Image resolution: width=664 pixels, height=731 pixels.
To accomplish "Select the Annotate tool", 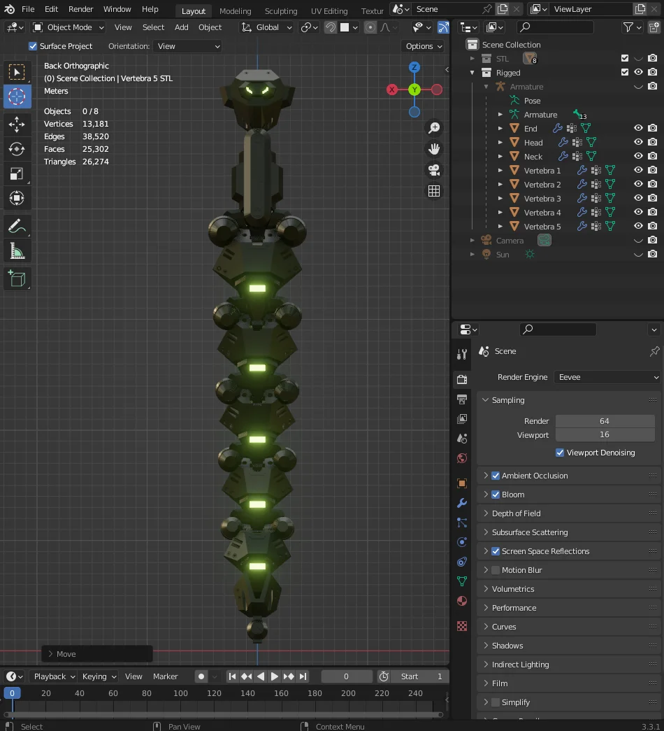I will (x=17, y=224).
